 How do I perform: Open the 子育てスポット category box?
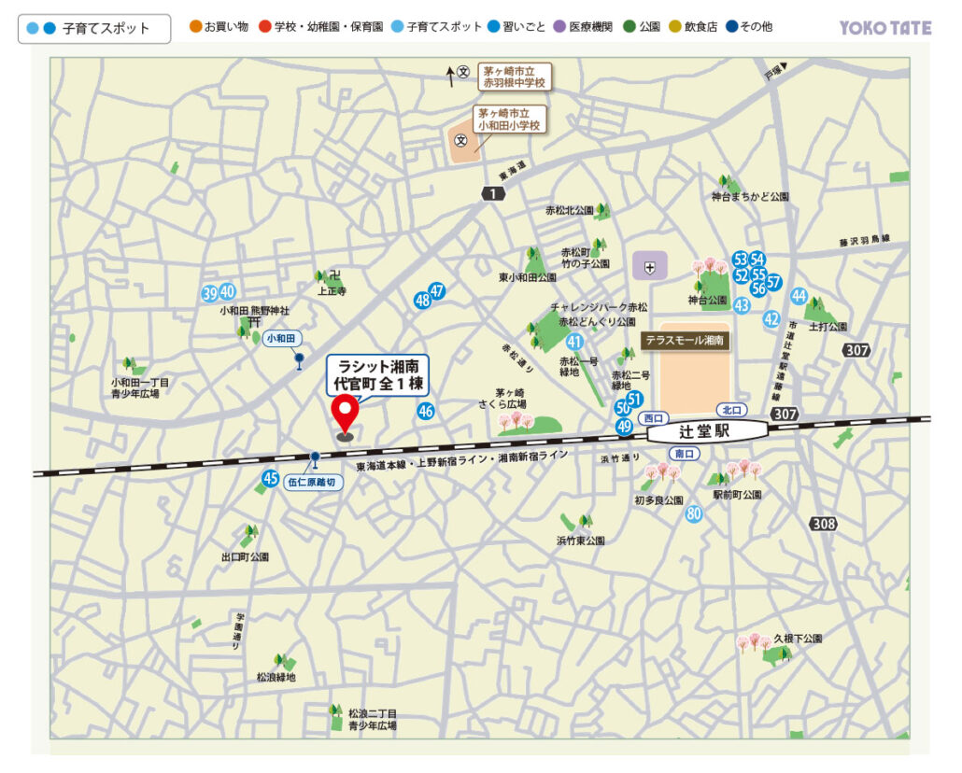pos(94,29)
